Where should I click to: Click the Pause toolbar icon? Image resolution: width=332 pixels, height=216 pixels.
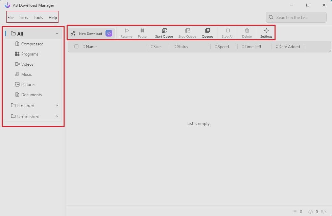click(x=142, y=30)
